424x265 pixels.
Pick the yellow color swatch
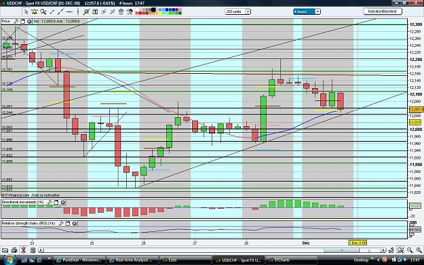tap(160, 14)
